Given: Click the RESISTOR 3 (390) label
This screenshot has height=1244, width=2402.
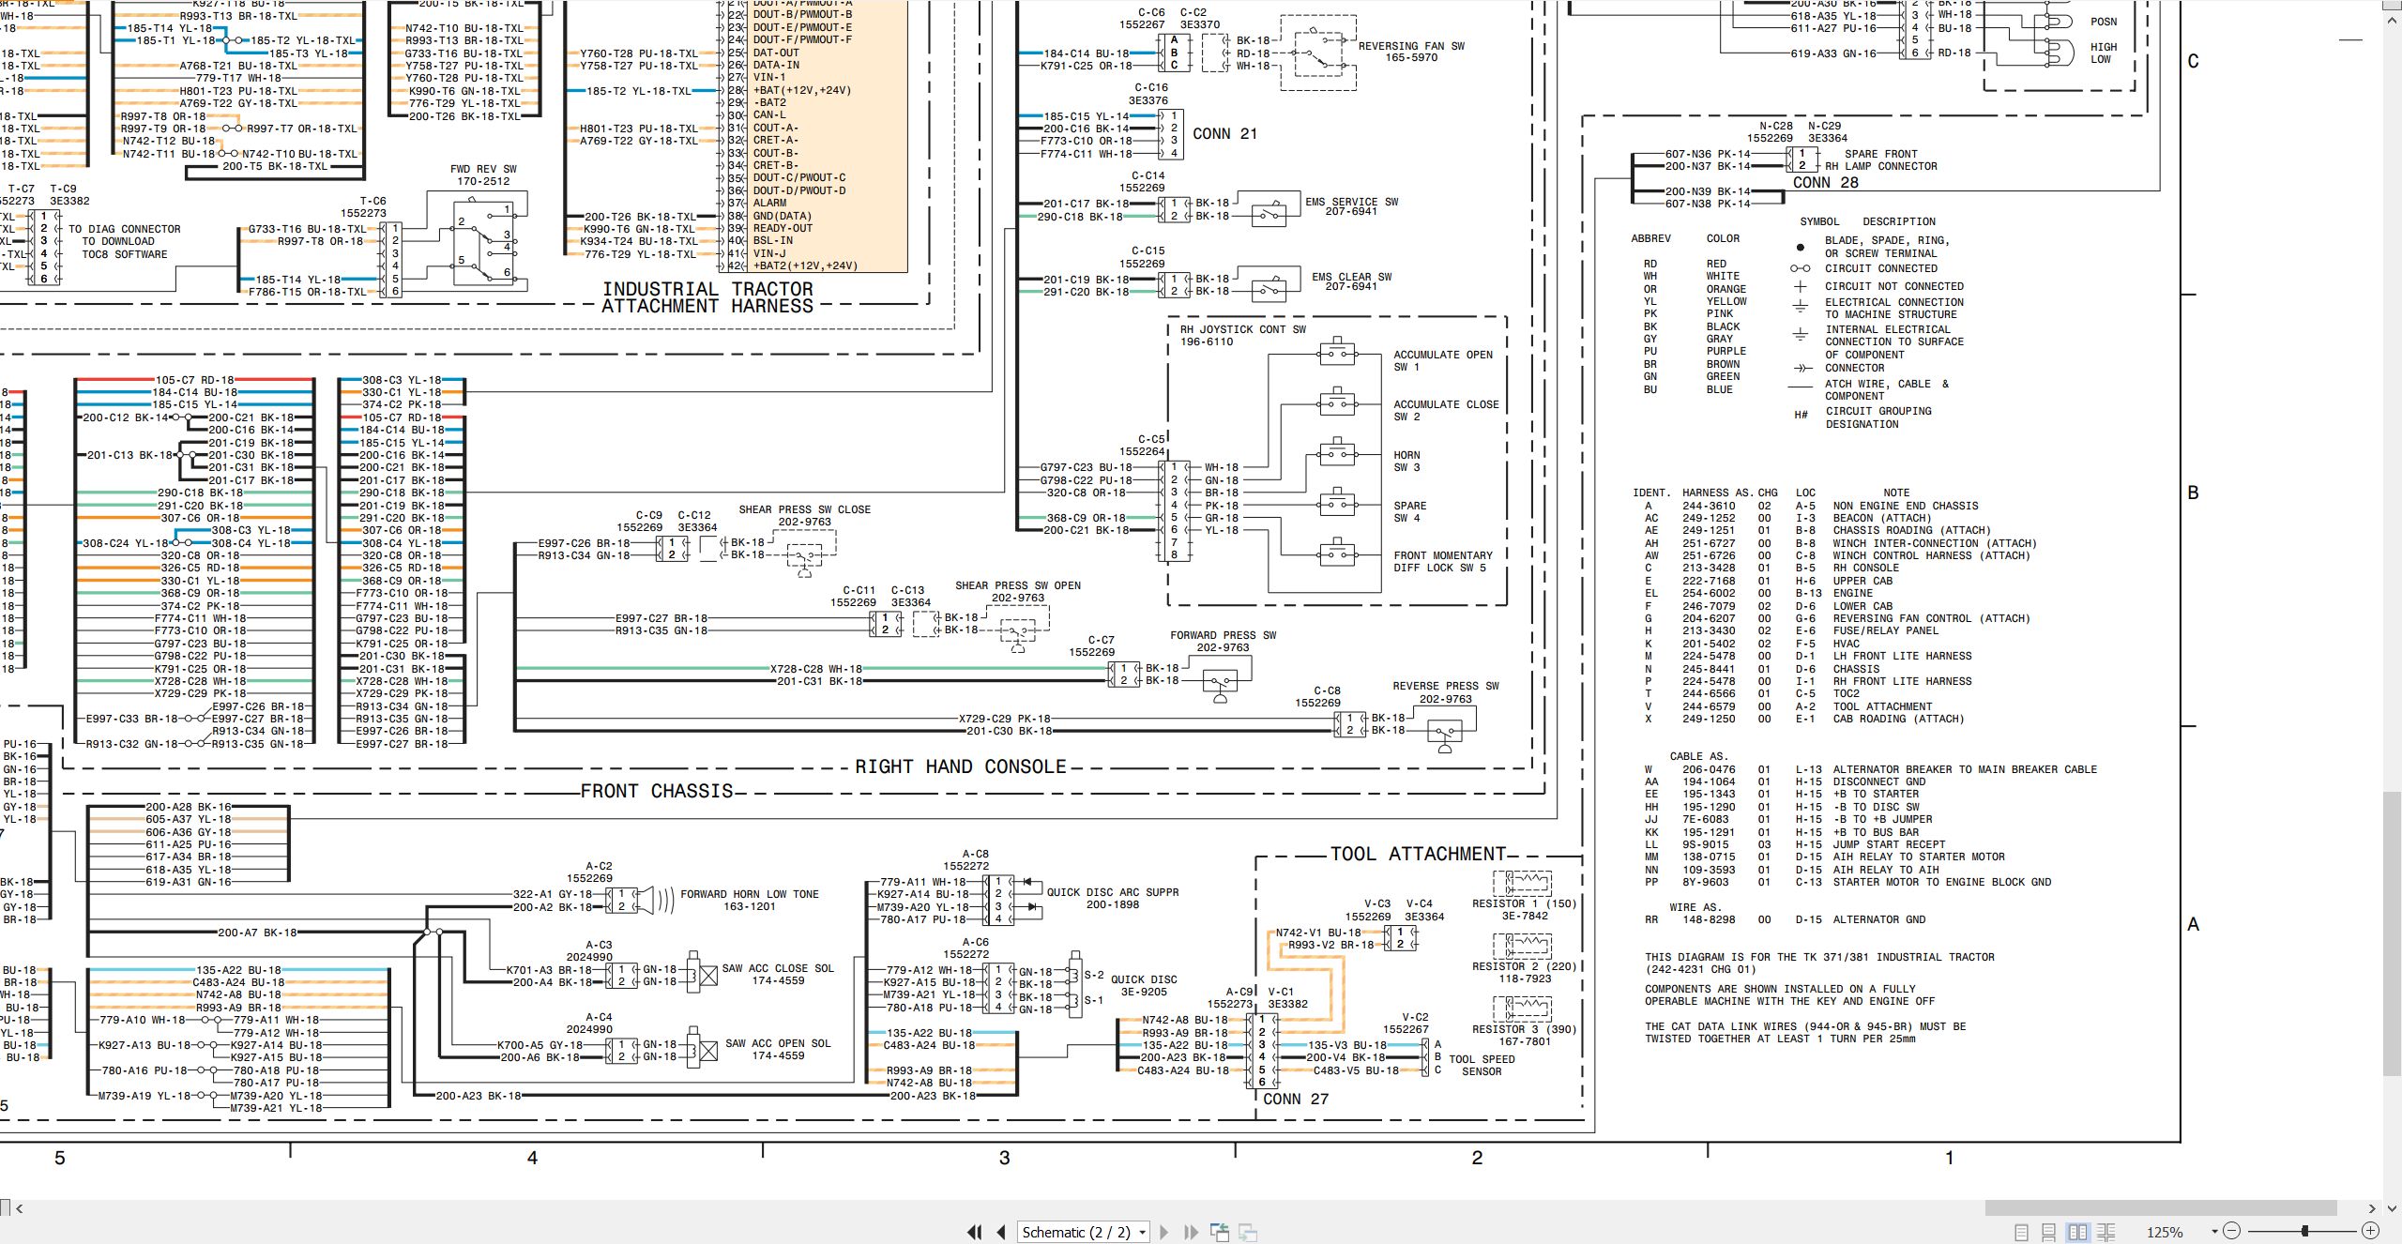Looking at the screenshot, I should point(1524,1029).
